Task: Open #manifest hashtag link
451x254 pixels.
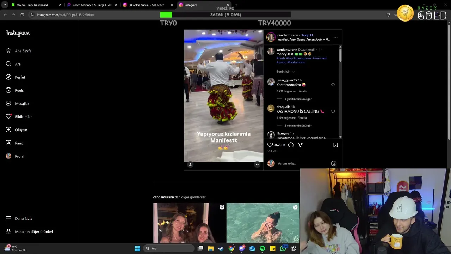Action: coord(320,58)
